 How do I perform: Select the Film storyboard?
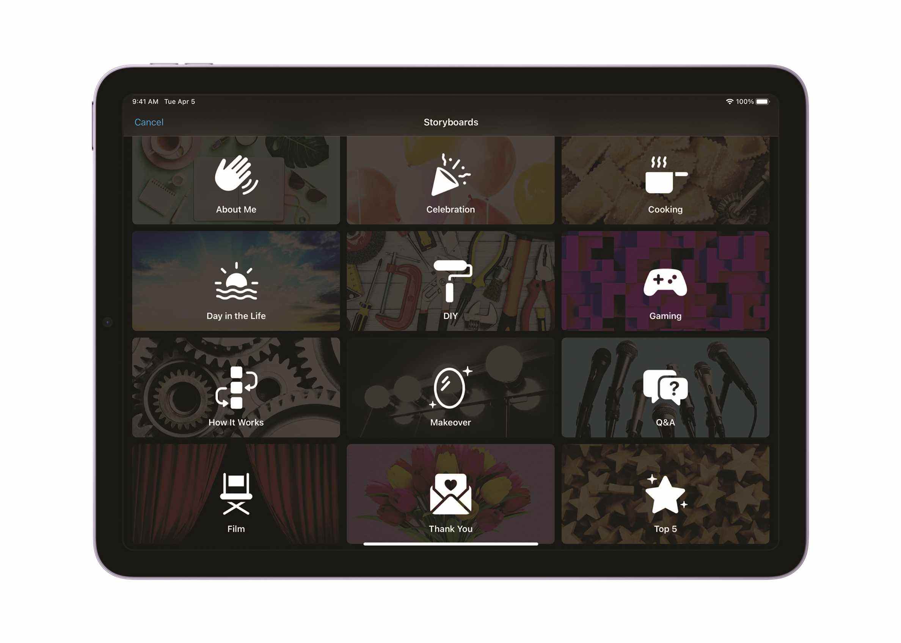[x=236, y=495]
